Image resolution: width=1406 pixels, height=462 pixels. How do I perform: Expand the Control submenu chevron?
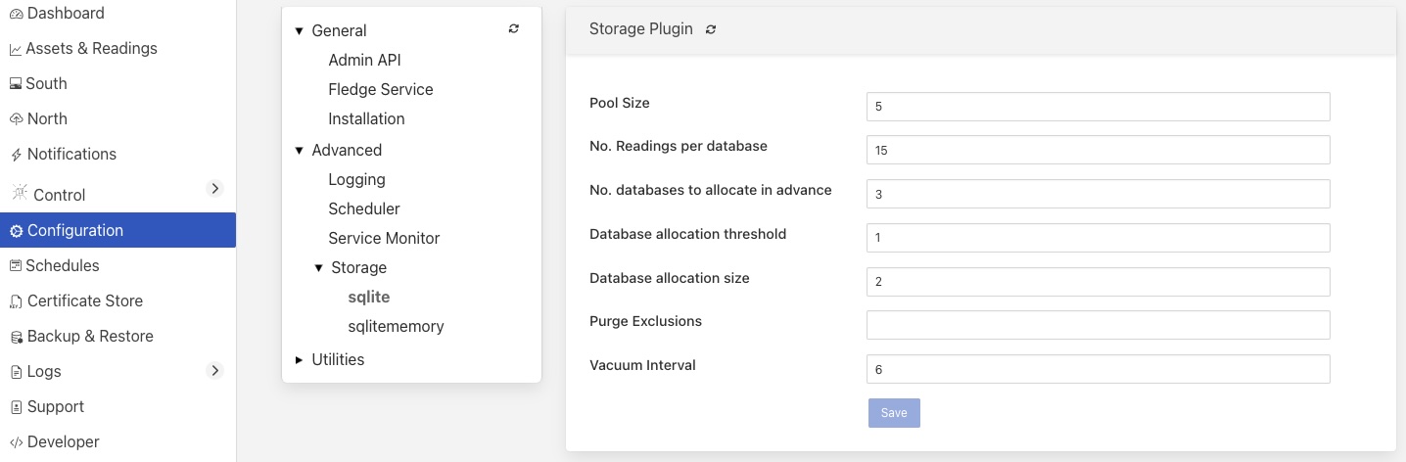(x=215, y=188)
